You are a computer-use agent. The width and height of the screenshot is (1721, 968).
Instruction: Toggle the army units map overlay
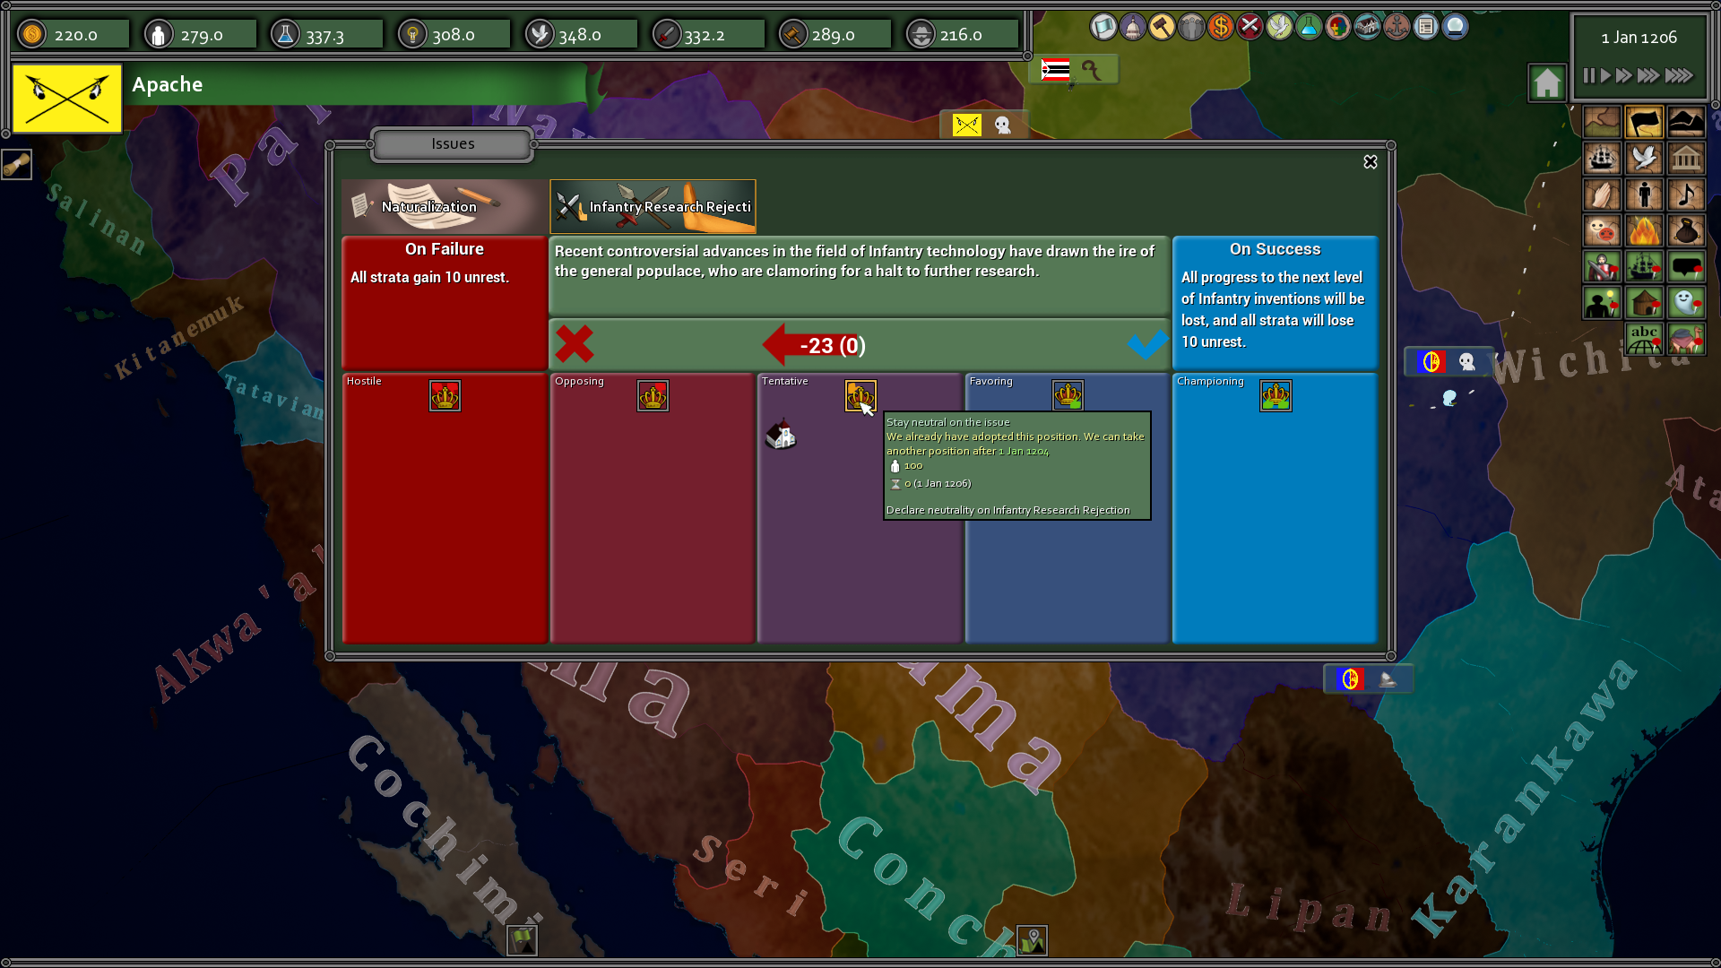[1602, 265]
